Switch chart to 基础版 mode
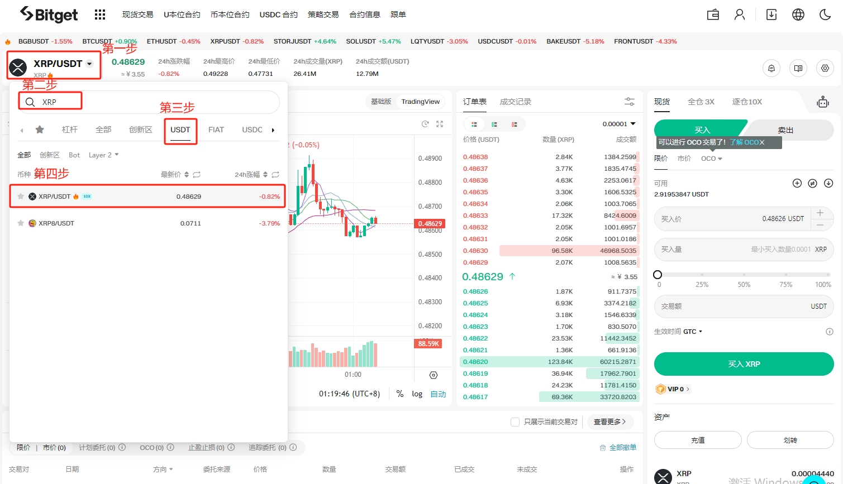The width and height of the screenshot is (843, 484). pos(381,102)
